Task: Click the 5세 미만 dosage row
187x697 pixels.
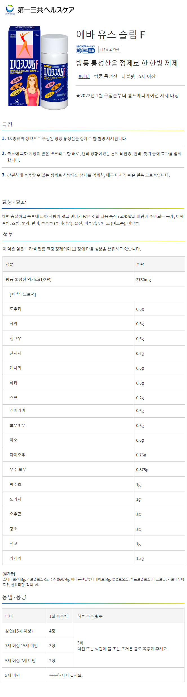Action: [x=93, y=675]
